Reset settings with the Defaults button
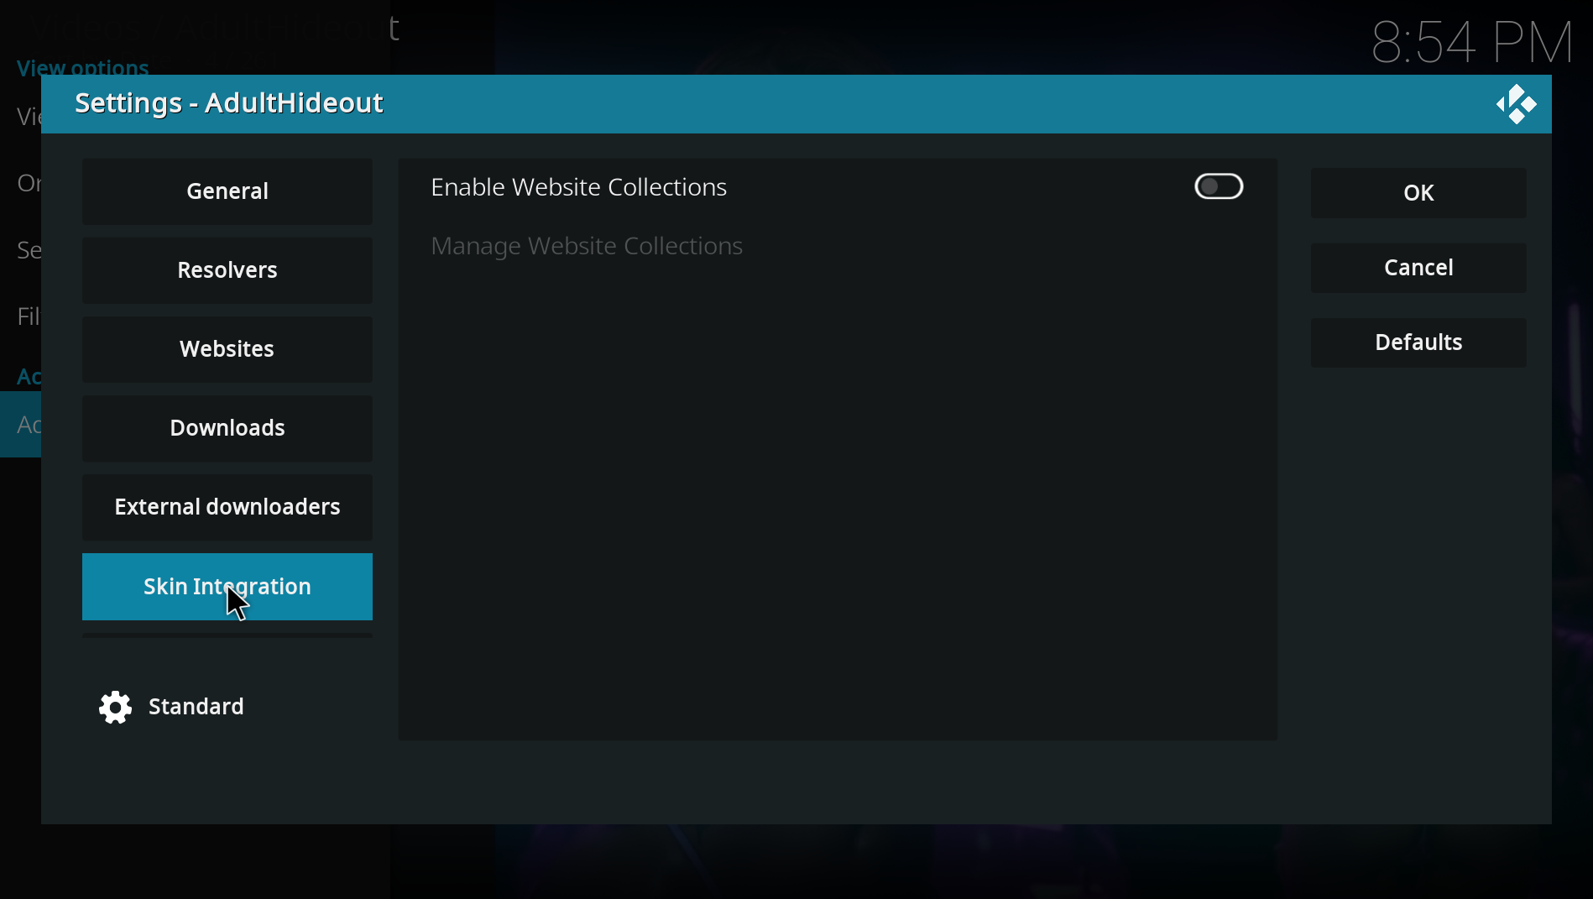The width and height of the screenshot is (1593, 899). pyautogui.click(x=1418, y=342)
